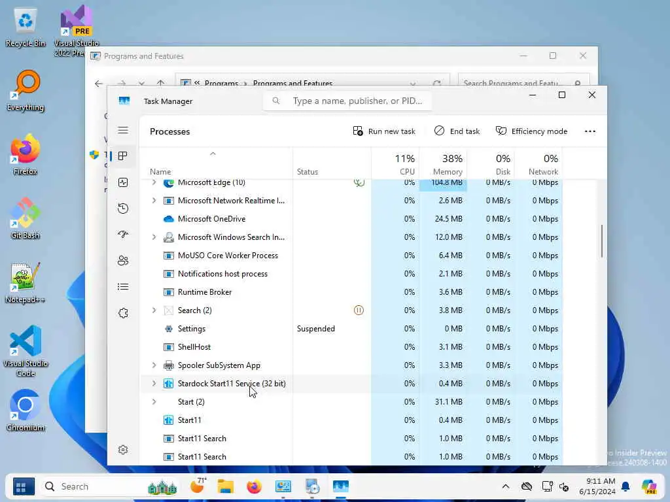The width and height of the screenshot is (670, 502).
Task: Sort by the CPU column header
Action: tap(395, 163)
